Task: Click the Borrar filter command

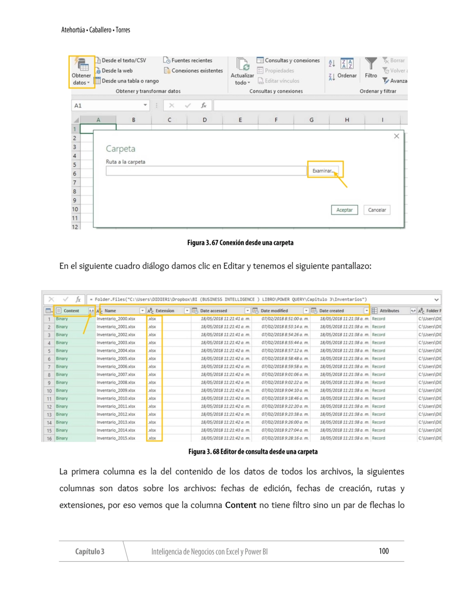Action: [394, 61]
